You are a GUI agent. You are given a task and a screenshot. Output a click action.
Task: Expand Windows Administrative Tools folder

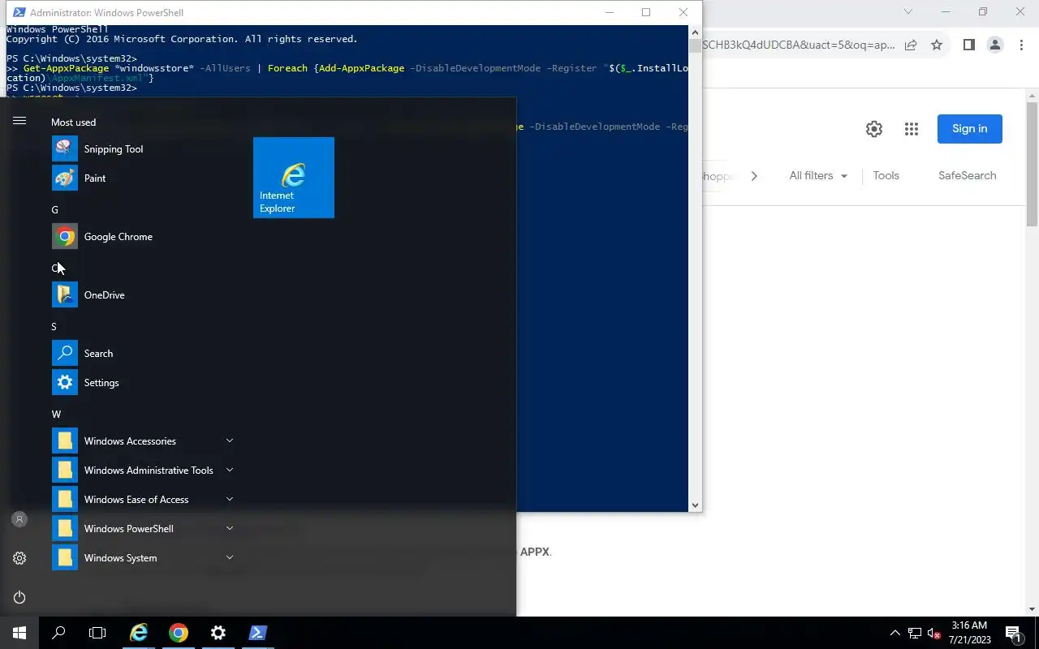pos(143,471)
